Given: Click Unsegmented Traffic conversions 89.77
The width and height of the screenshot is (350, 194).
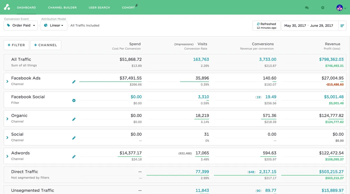Looking at the screenshot, I should 271,190.
